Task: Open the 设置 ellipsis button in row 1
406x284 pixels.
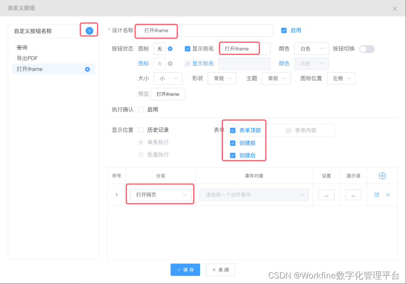Action: point(326,195)
